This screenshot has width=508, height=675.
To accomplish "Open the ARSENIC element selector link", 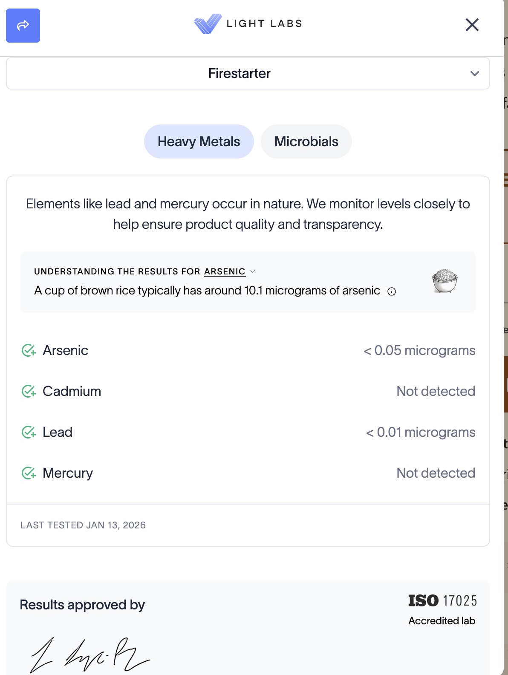I will (225, 271).
